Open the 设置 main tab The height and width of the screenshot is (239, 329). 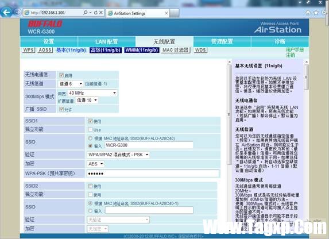tap(49, 41)
